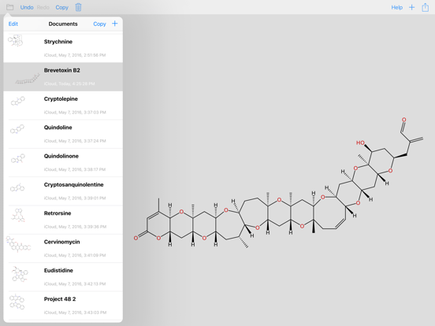The width and height of the screenshot is (435, 326).
Task: Select the Retrorsine structure thumbnail
Action: (x=18, y=216)
